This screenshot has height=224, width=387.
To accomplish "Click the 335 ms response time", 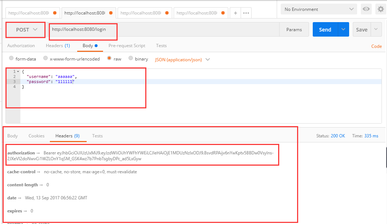I will pos(371,136).
